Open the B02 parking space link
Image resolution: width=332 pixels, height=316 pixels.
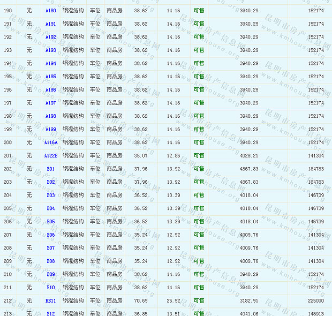51,182
